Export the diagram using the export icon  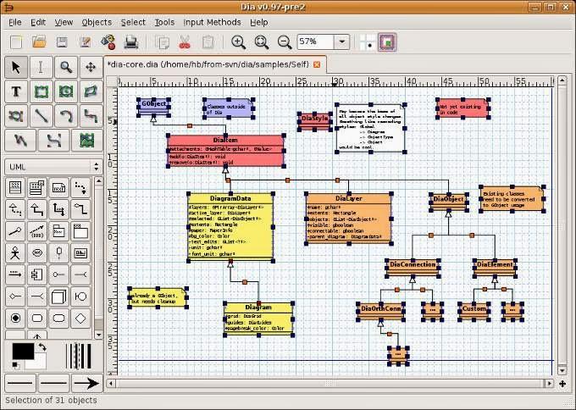(x=108, y=42)
